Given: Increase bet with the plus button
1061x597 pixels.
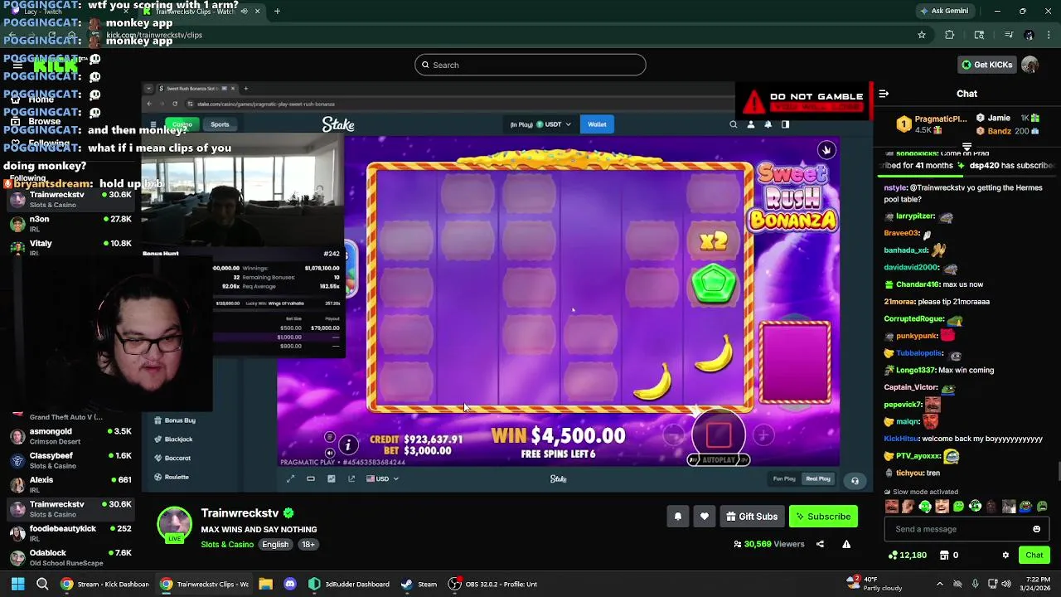Looking at the screenshot, I should tap(763, 434).
